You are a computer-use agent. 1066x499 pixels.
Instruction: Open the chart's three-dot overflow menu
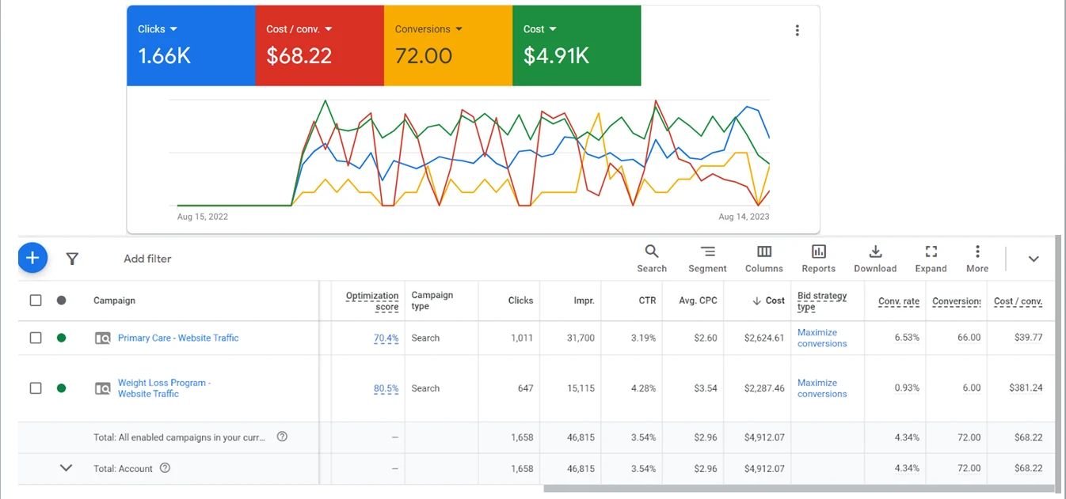[x=797, y=31]
